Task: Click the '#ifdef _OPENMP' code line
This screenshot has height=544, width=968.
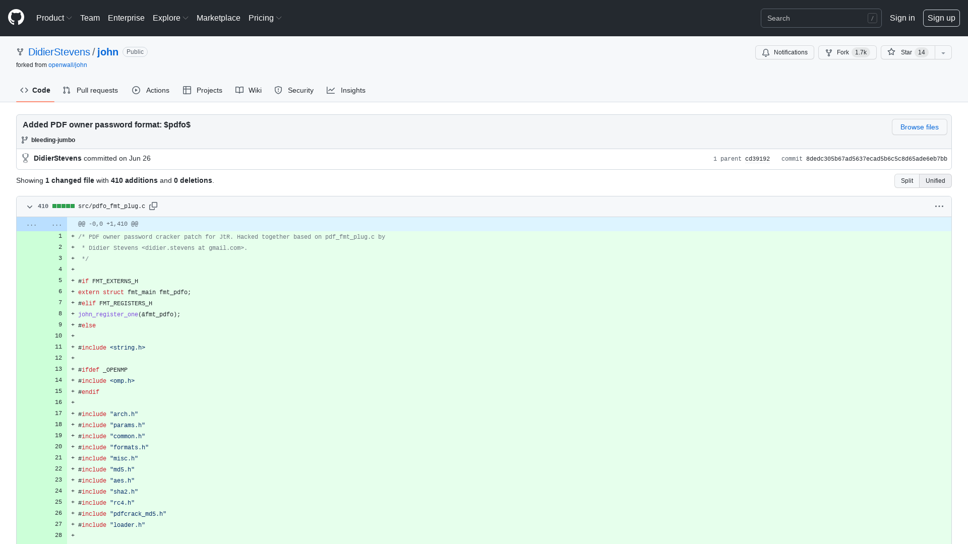Action: (x=103, y=370)
